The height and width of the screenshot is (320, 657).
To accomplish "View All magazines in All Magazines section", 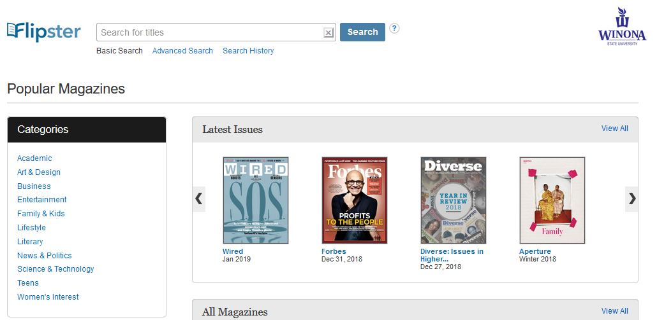I will coord(615,311).
